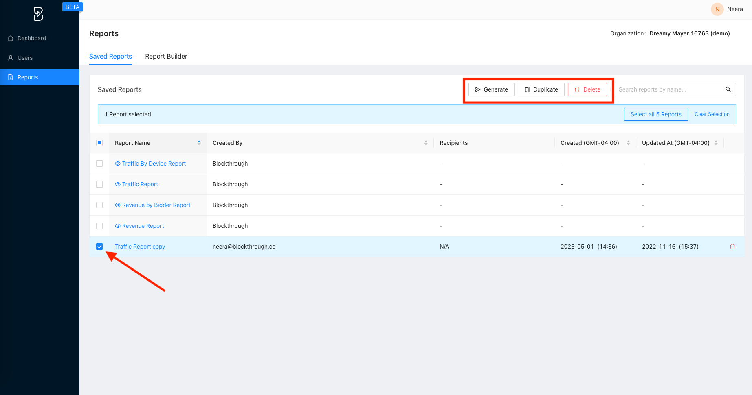The height and width of the screenshot is (395, 752).
Task: Click the organization name Dreamy Mayer 16763 (demo)
Action: (x=690, y=33)
